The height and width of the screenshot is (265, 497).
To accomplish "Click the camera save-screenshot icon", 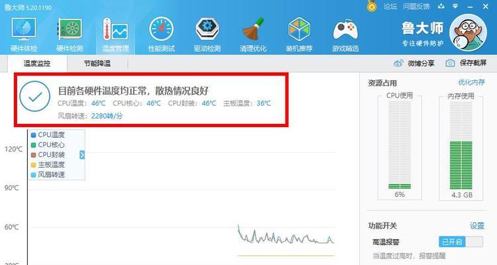I will (x=450, y=63).
